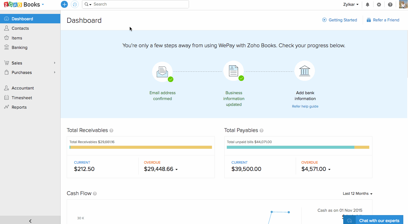This screenshot has width=408, height=224.
Task: Open the Last 12 Months dropdown
Action: point(357,194)
